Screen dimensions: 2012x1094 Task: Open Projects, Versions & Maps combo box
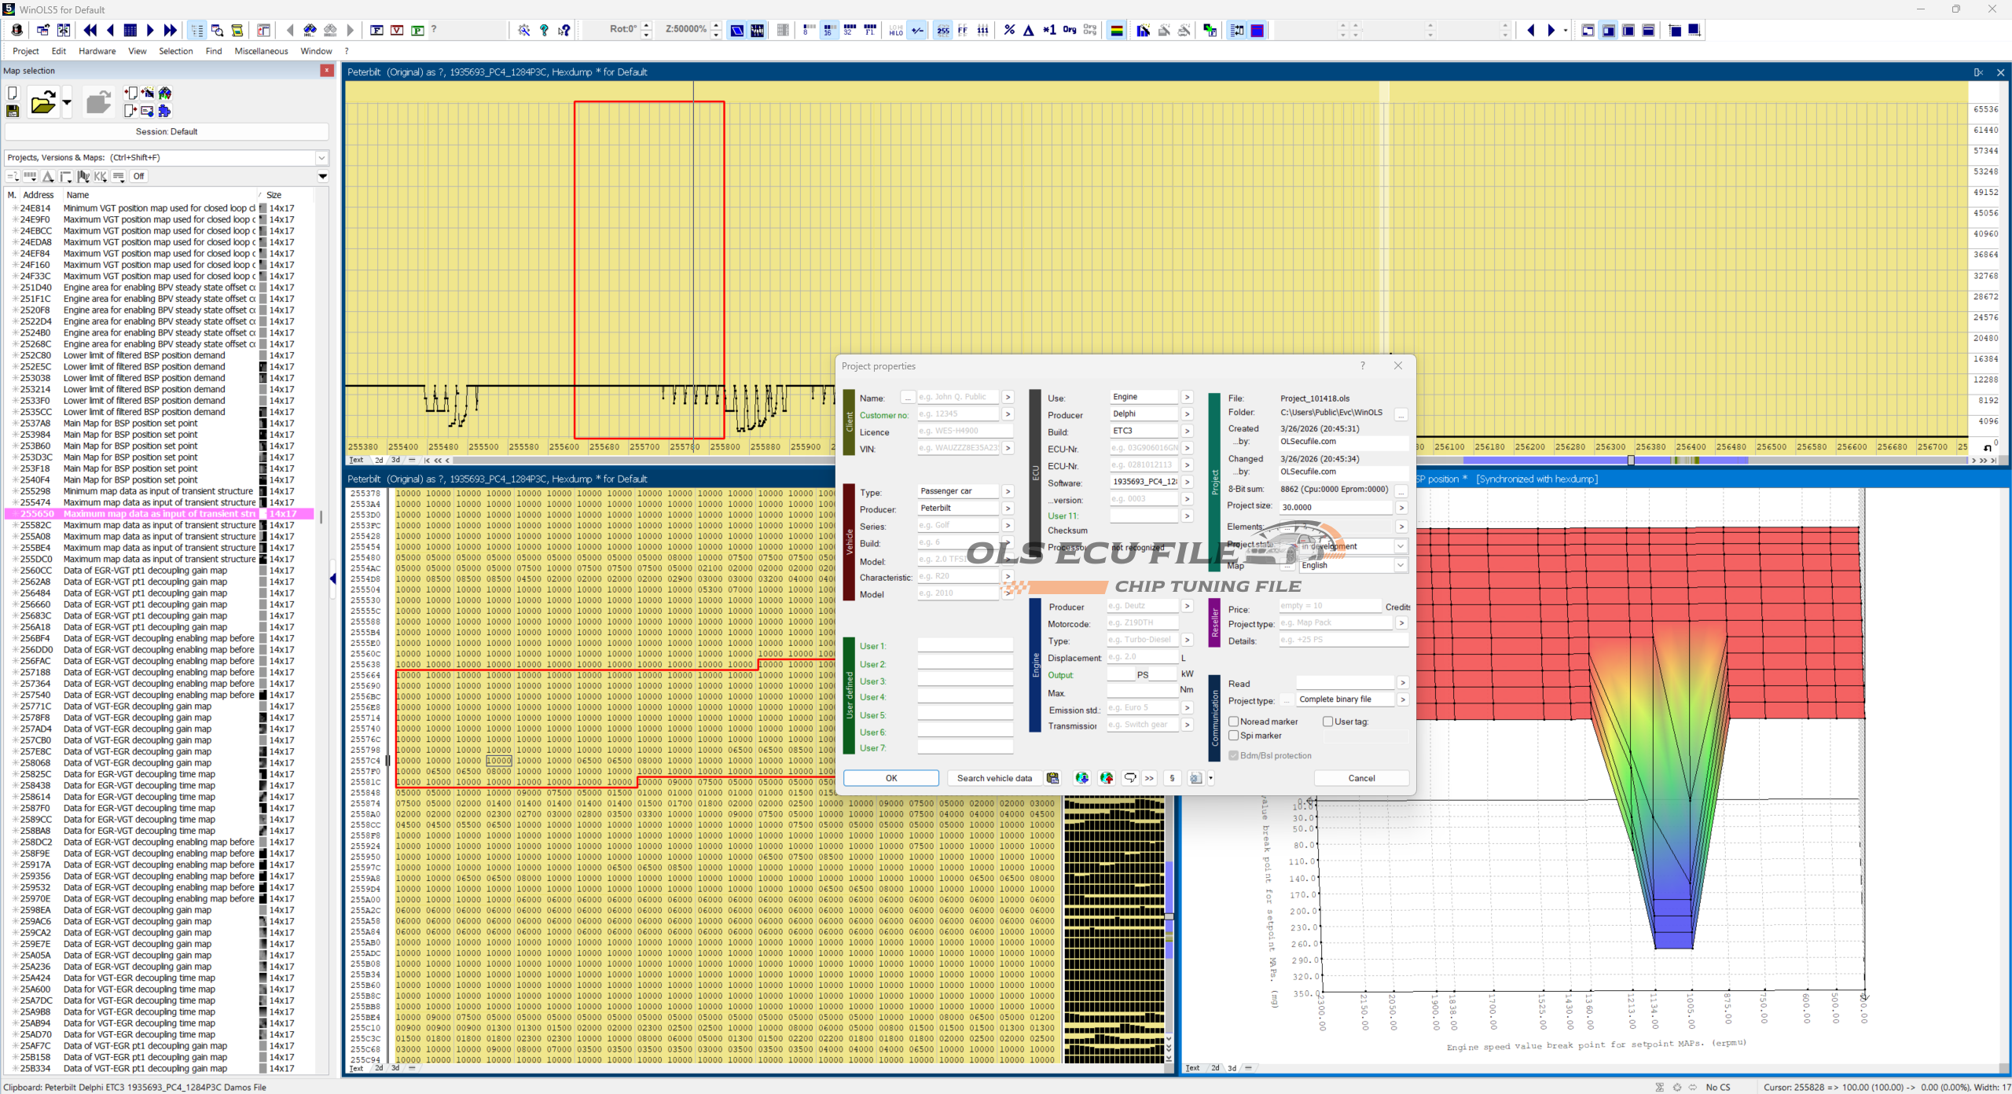coord(321,157)
